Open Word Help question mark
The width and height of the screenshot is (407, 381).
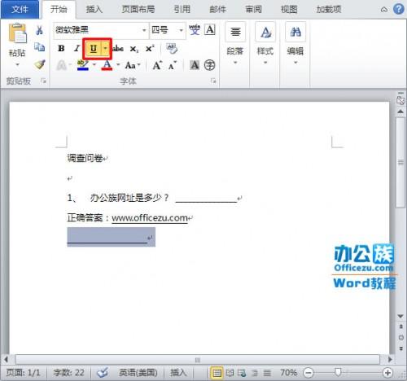coord(398,10)
